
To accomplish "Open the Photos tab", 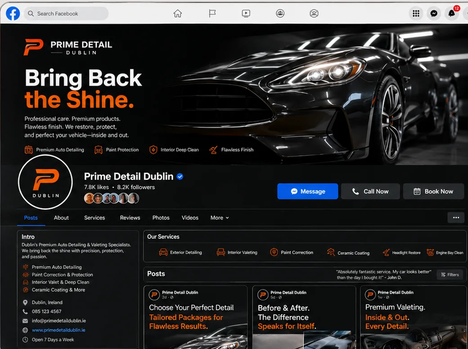I will pyautogui.click(x=161, y=218).
